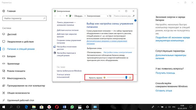Open Проецирование на этот компьютер section
The height and width of the screenshot is (110, 196).
tap(24, 86)
